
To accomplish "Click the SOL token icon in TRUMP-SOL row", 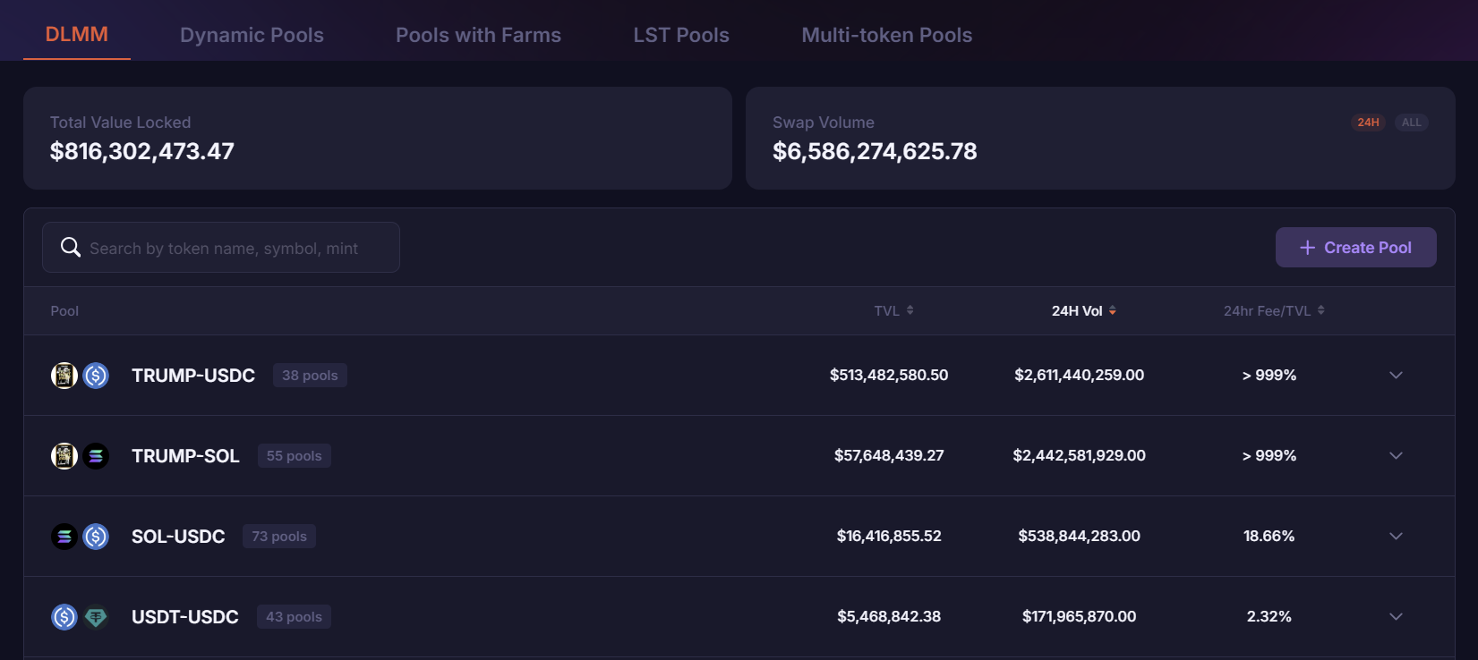I will (96, 456).
